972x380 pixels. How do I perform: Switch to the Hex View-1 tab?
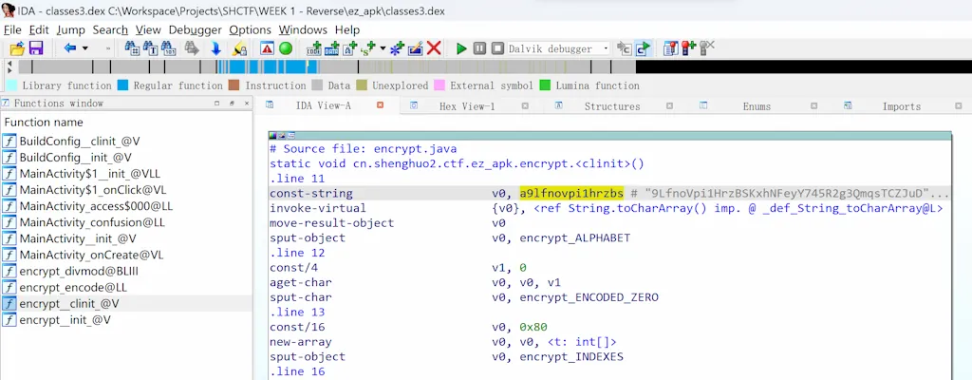point(466,106)
